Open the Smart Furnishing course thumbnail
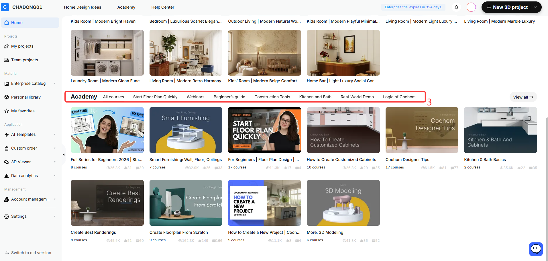Image resolution: width=548 pixels, height=261 pixels. click(186, 130)
